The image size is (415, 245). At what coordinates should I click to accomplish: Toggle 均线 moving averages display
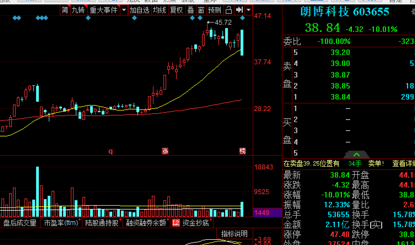(160, 10)
